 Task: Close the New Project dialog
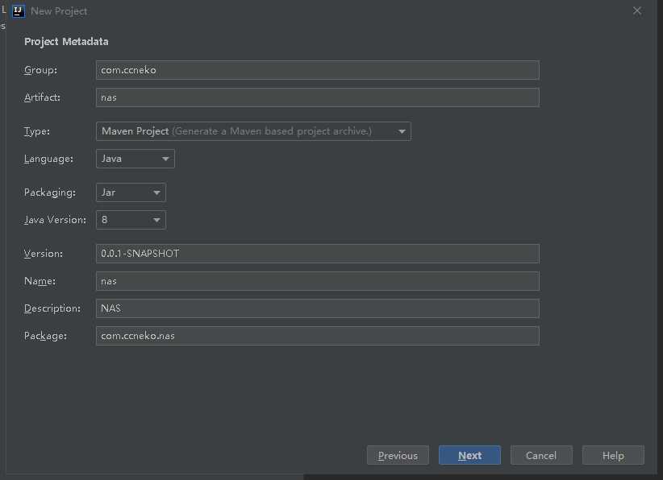[x=637, y=11]
